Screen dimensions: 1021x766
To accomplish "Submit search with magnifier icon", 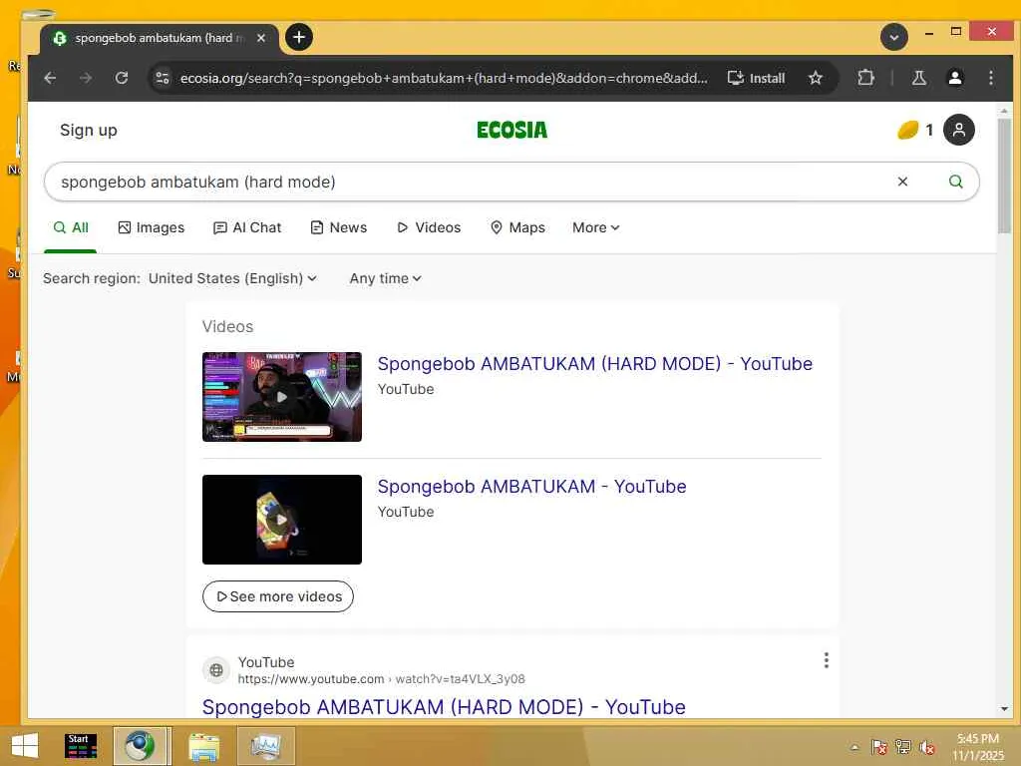I will [955, 182].
